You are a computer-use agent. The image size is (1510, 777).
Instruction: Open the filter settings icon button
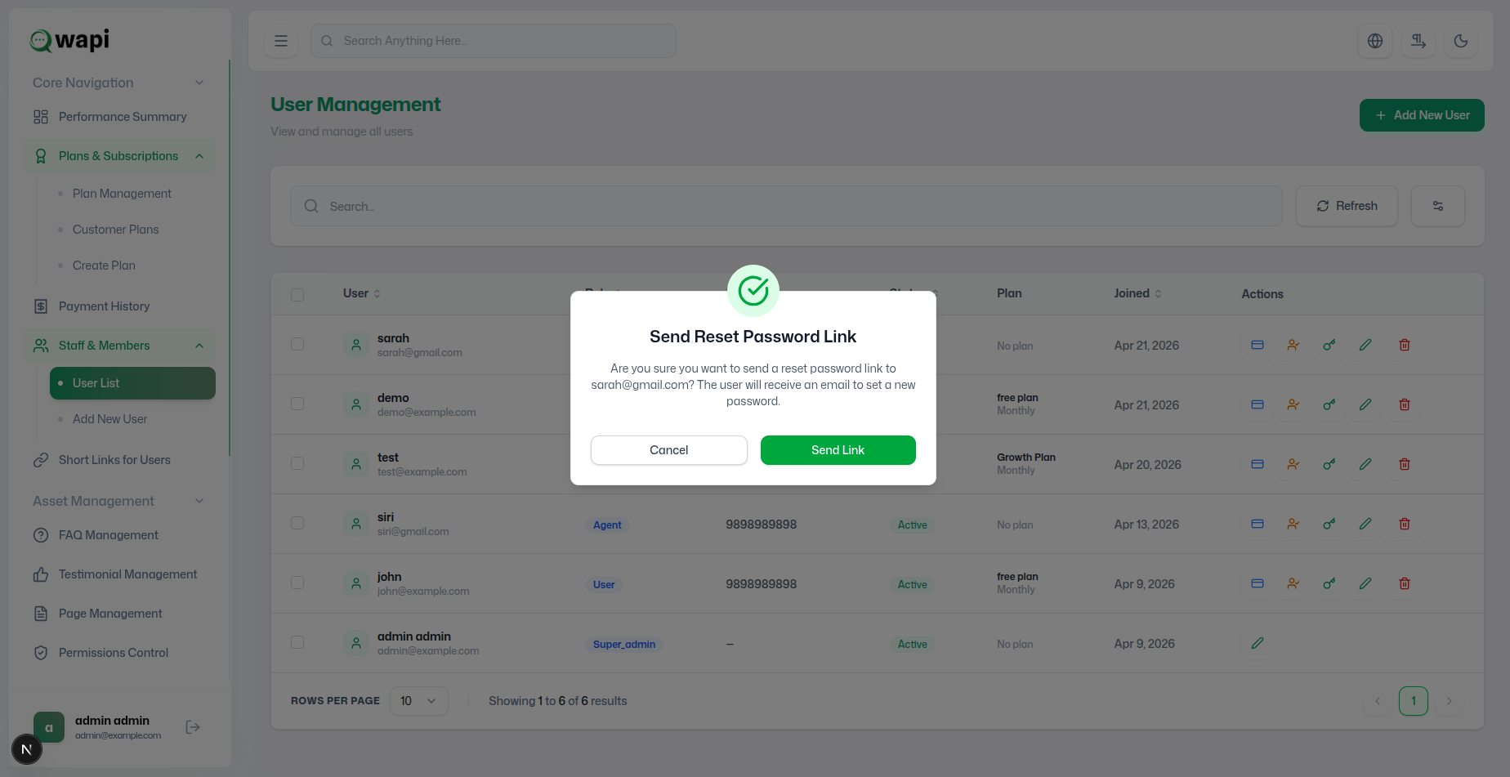click(x=1438, y=206)
